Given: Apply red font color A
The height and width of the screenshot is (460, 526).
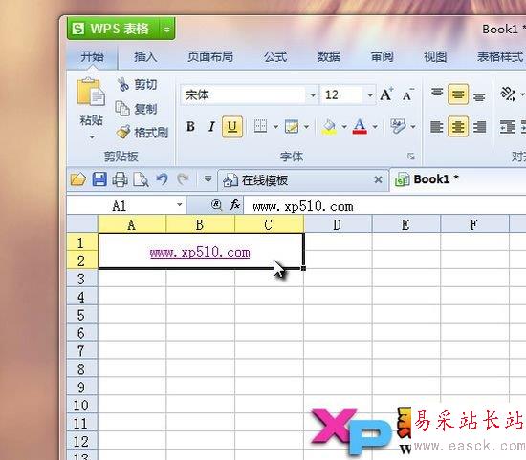Looking at the screenshot, I should point(360,127).
